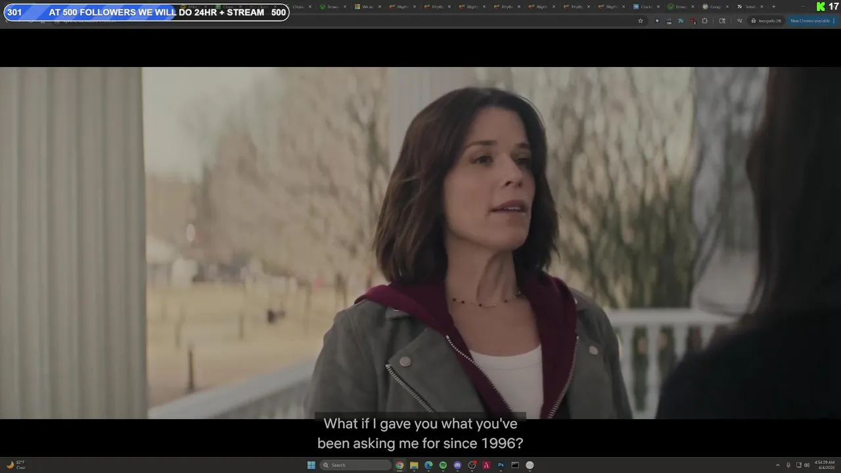The image size is (841, 473).
Task: Click the taskbar Search box
Action: [355, 465]
